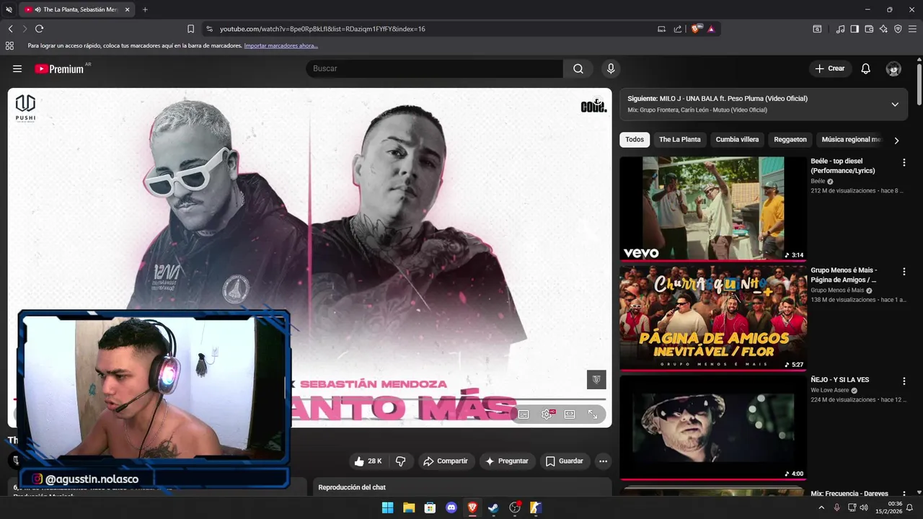The height and width of the screenshot is (519, 923).
Task: Open options for ÑEJO - Y SI LA VES
Action: (x=904, y=381)
